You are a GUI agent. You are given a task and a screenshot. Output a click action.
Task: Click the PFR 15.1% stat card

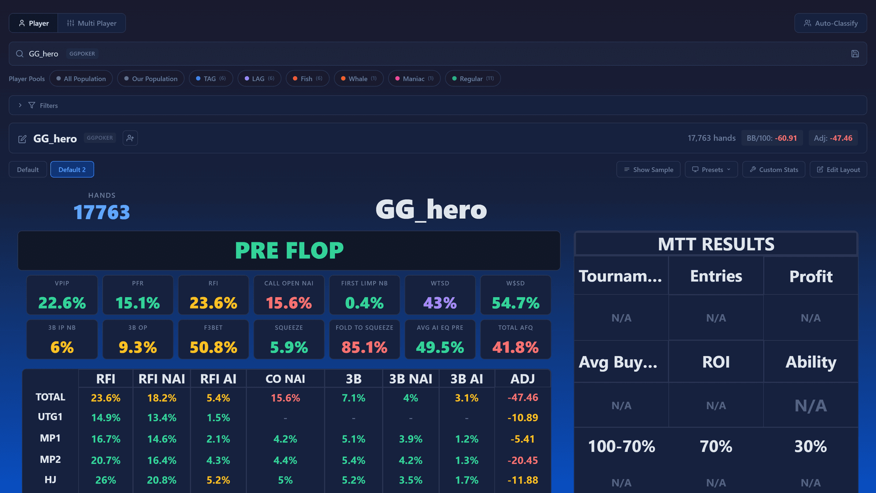coord(138,295)
